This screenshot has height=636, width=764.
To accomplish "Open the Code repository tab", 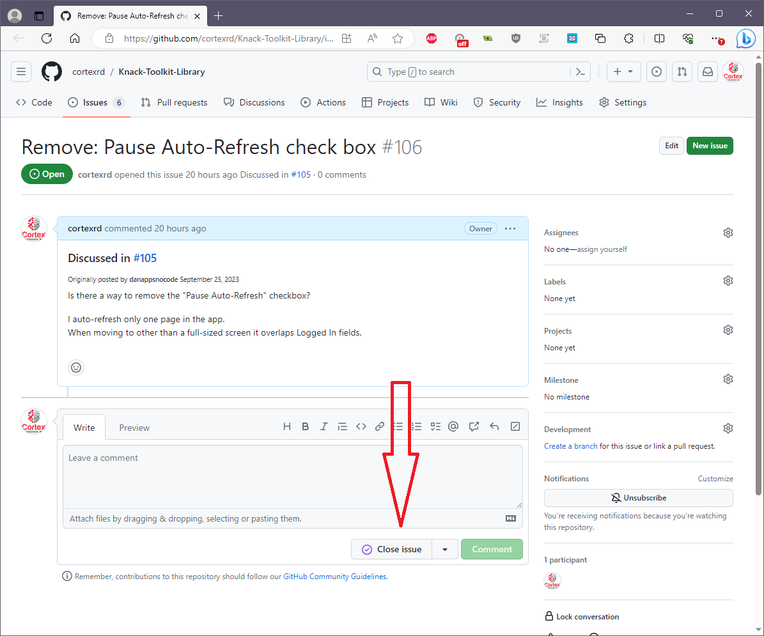I will pos(34,102).
